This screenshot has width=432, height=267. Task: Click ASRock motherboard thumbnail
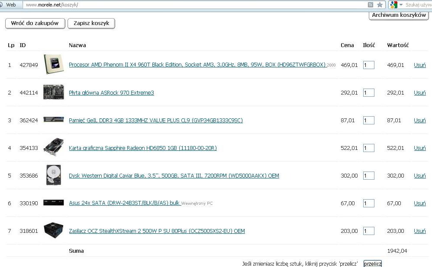(54, 92)
